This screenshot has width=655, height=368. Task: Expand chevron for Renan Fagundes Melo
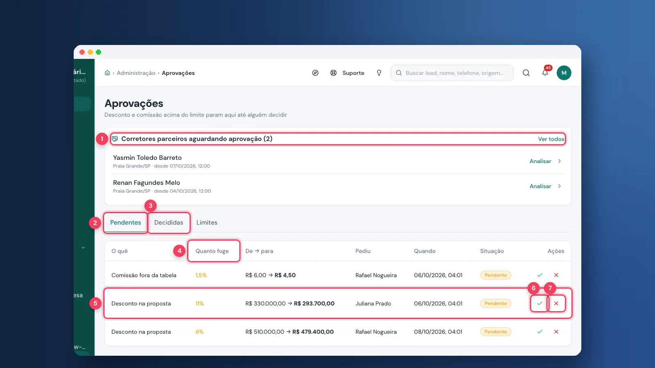(560, 186)
